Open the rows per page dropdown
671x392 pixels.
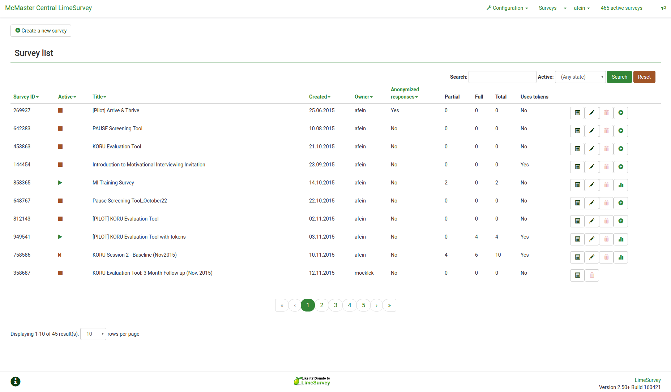click(x=93, y=334)
